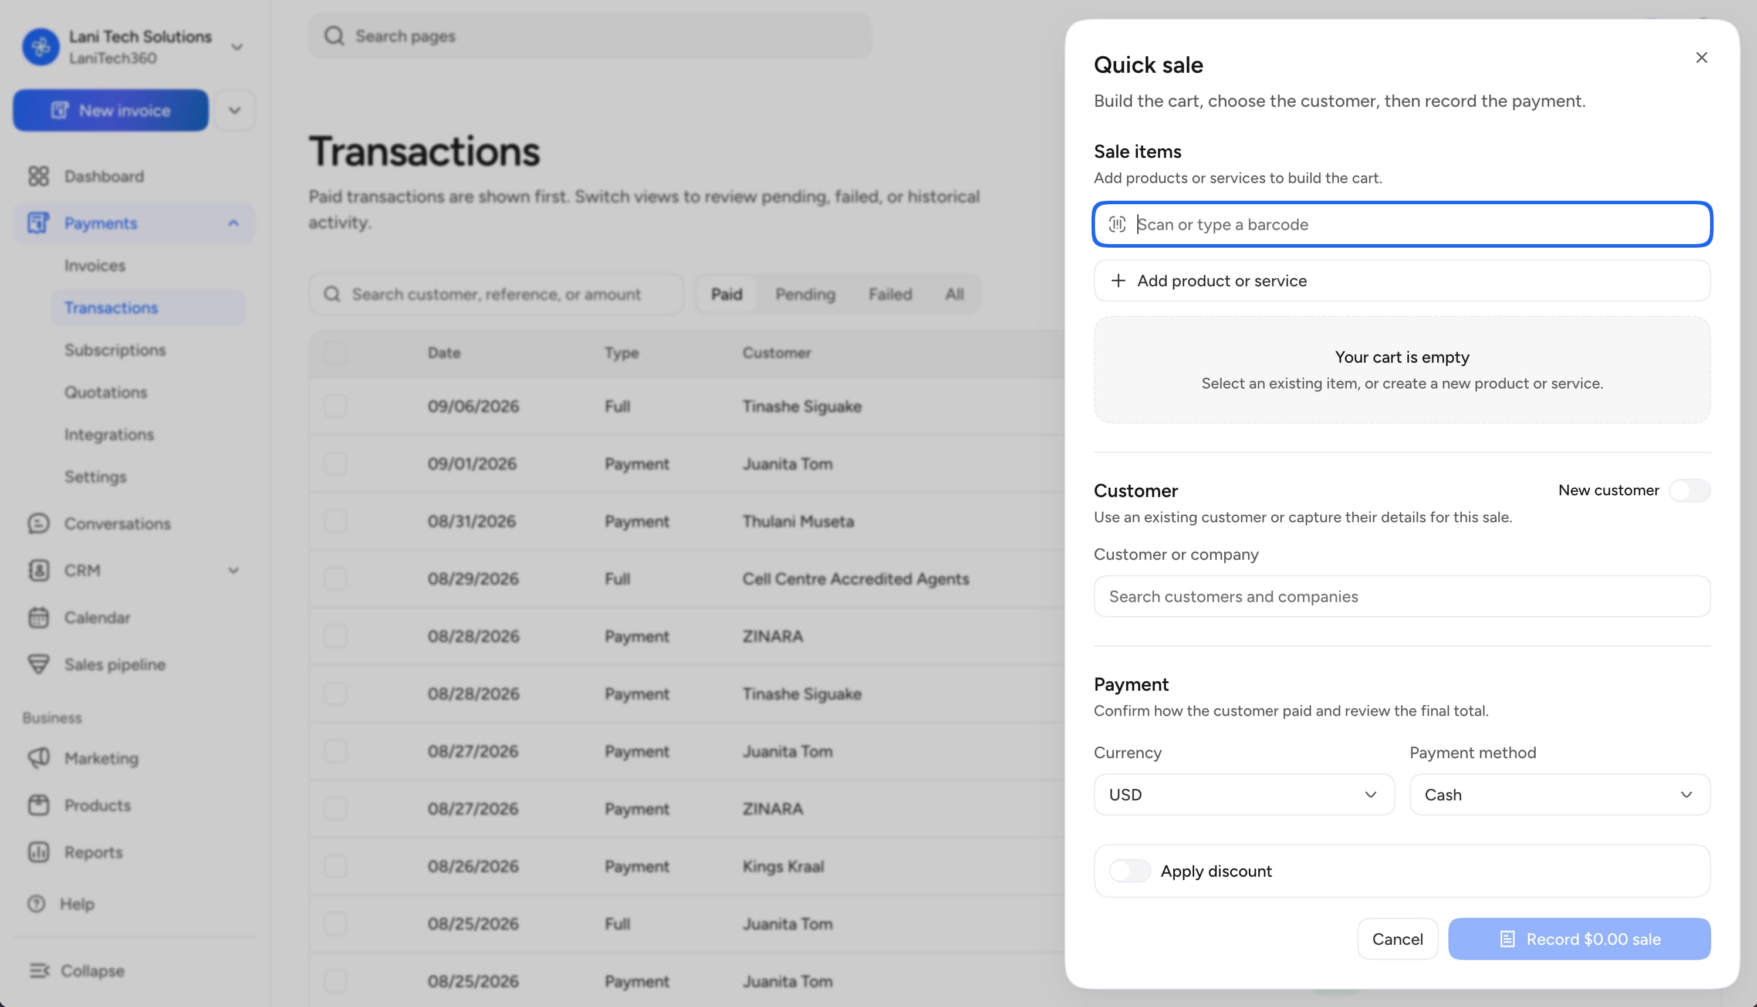Screen dimensions: 1757x1007
Task: Switch to the All transactions tab
Action: click(954, 294)
